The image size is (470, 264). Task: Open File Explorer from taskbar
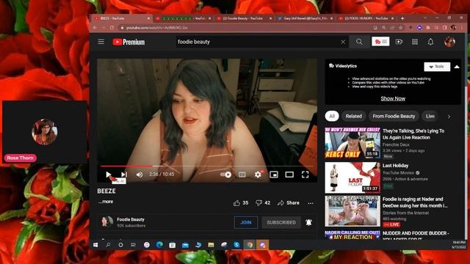coord(211,245)
